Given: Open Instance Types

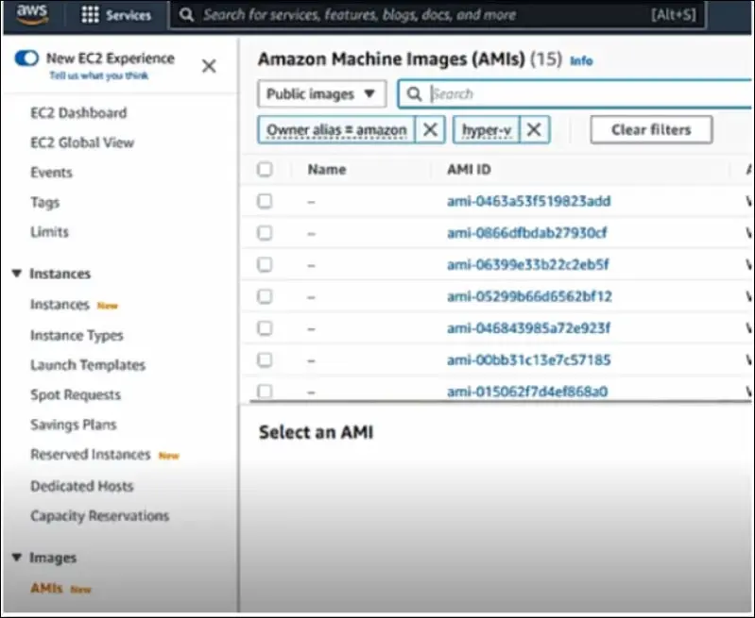Looking at the screenshot, I should [77, 335].
